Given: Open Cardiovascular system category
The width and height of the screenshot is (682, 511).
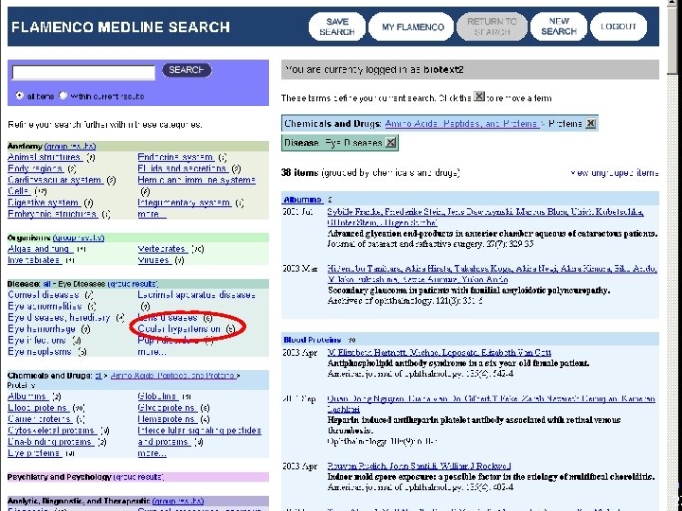Looking at the screenshot, I should [x=56, y=180].
